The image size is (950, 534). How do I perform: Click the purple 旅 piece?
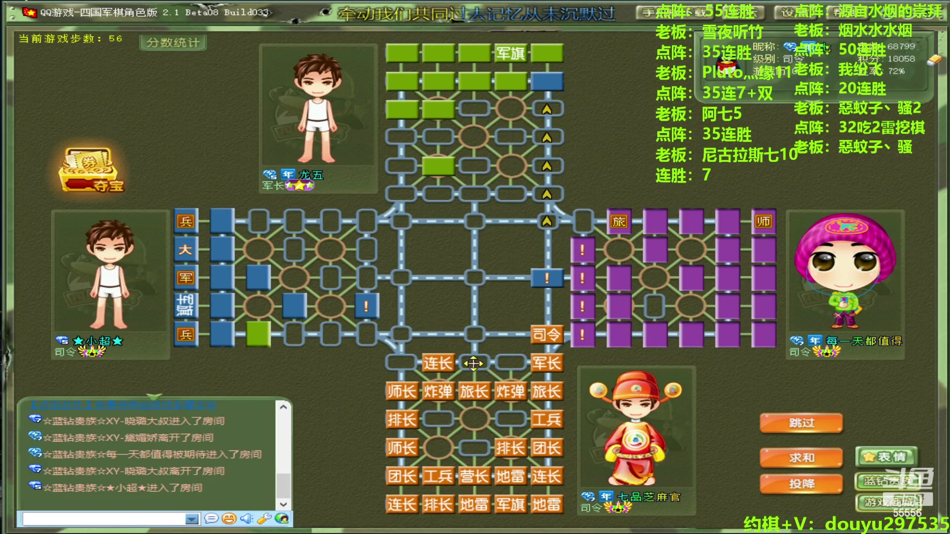click(x=619, y=222)
